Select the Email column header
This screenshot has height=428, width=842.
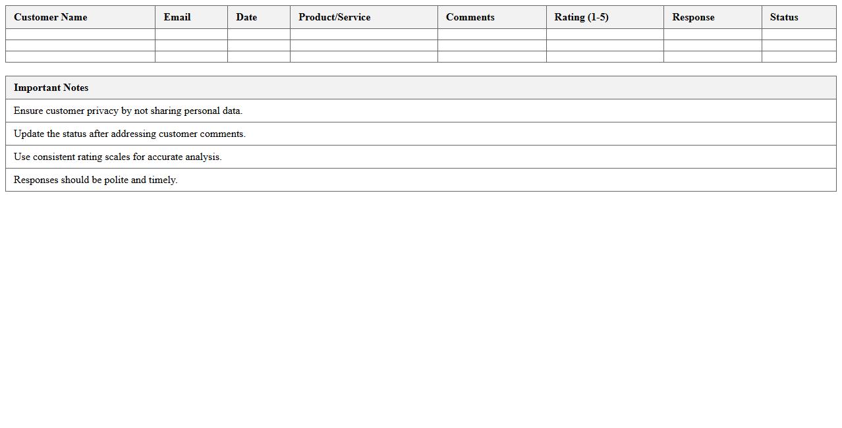177,17
